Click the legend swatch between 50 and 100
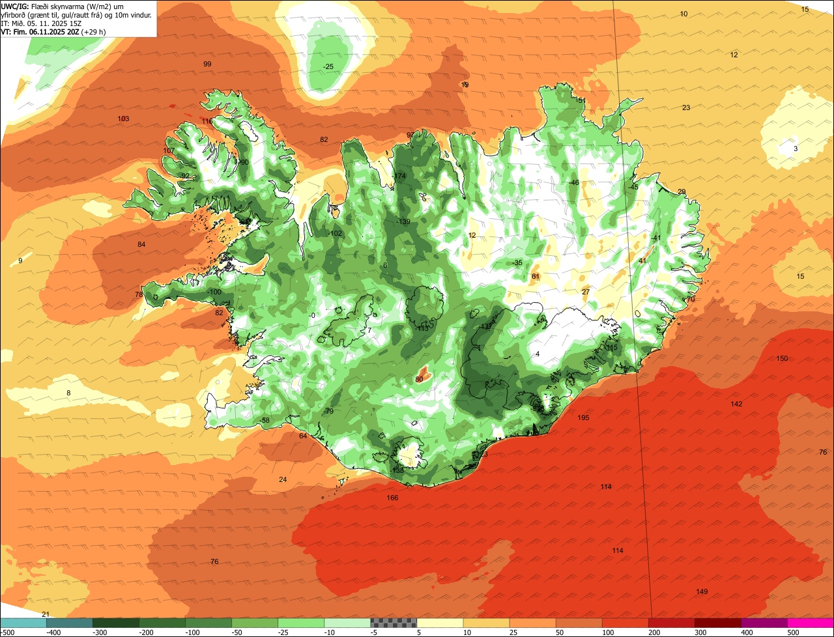834x637 pixels. coord(579,623)
